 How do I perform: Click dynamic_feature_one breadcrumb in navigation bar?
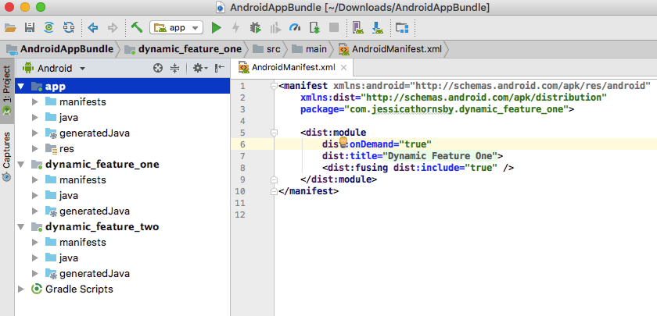point(184,49)
